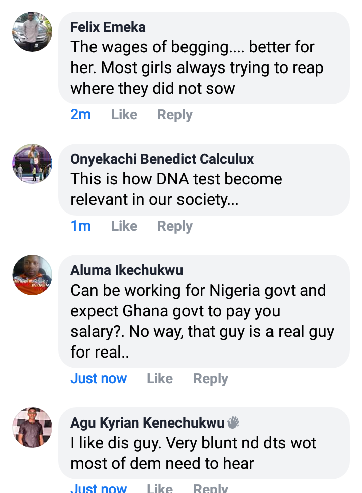View Agu Kyrian Kenechukwu's avatar
362x493 pixels.
click(x=32, y=428)
